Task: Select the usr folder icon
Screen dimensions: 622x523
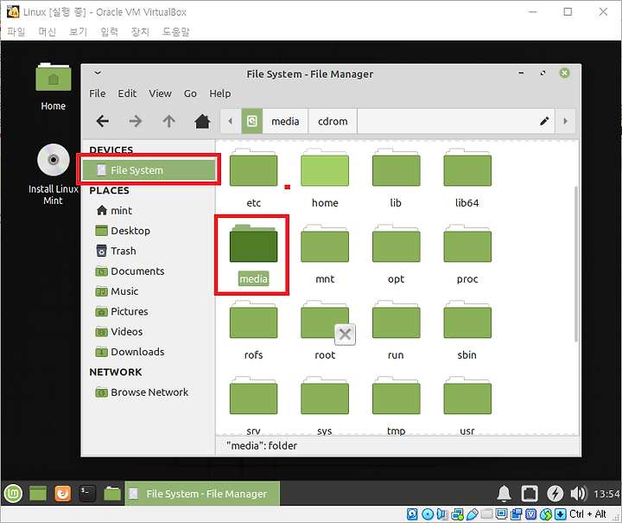Action: tap(467, 396)
